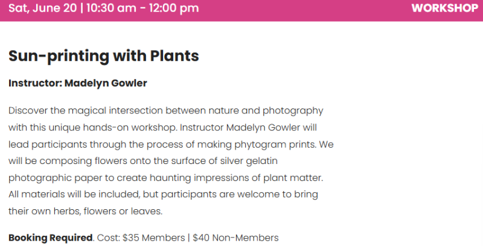Image resolution: width=483 pixels, height=246 pixels.
Task: Click the Sat, June 20 date text
Action: [42, 8]
